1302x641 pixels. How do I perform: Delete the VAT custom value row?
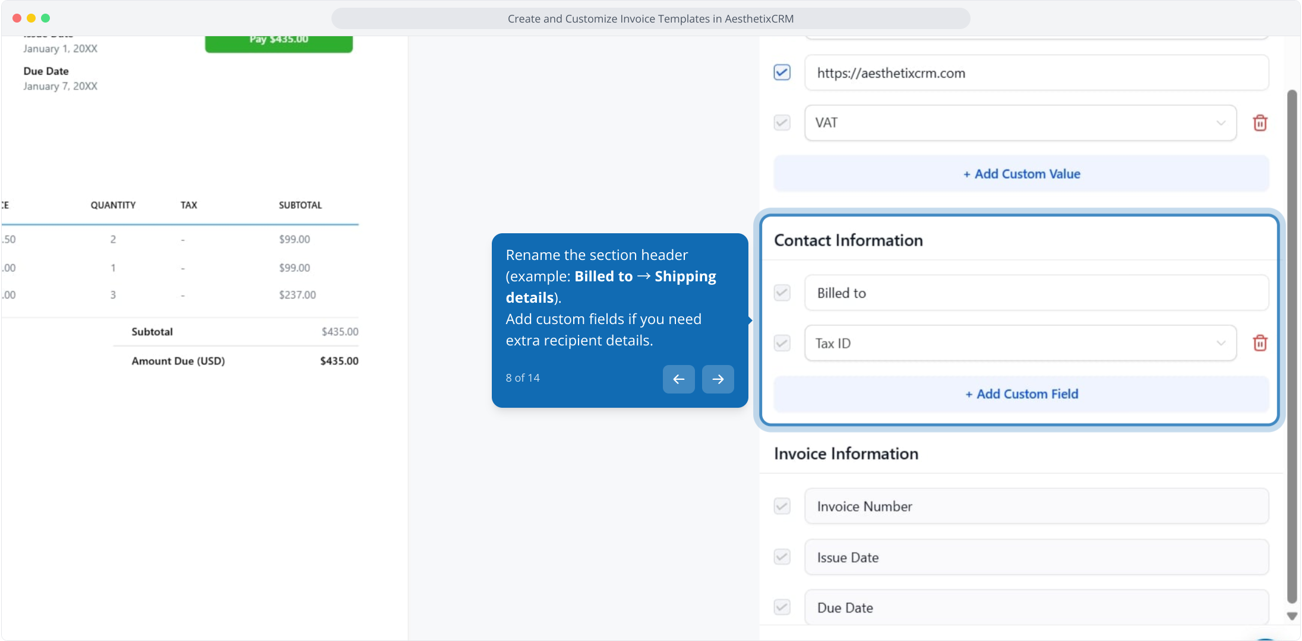(x=1260, y=123)
